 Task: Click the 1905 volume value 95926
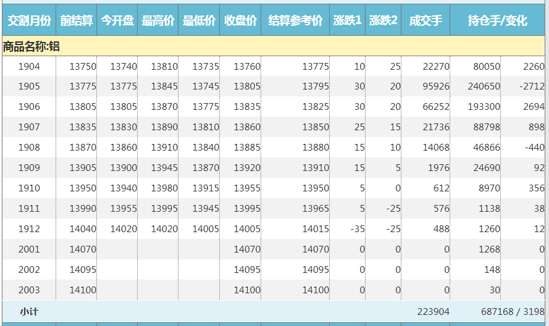pos(436,87)
